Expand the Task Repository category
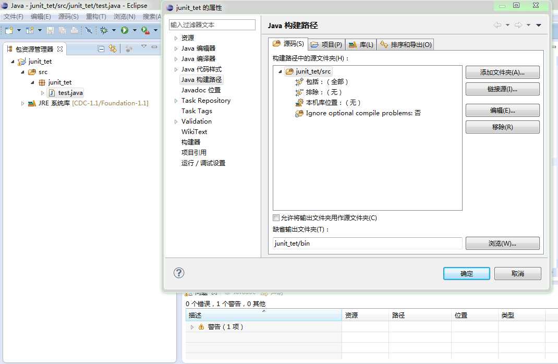 coord(176,101)
